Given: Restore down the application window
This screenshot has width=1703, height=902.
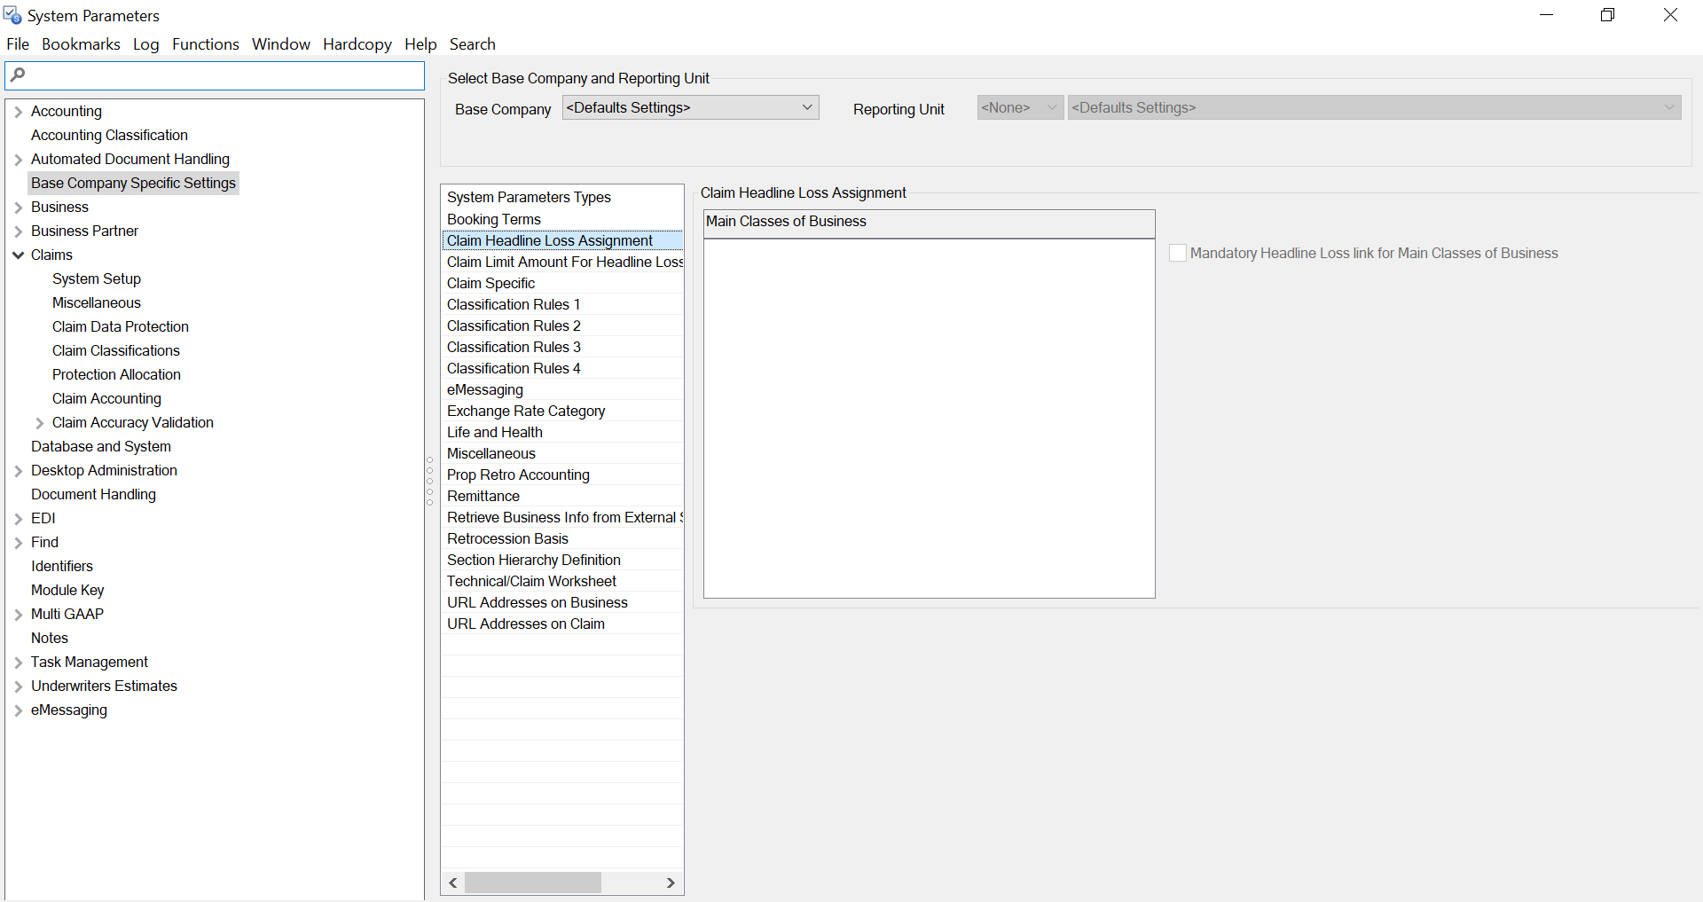Looking at the screenshot, I should [1607, 15].
